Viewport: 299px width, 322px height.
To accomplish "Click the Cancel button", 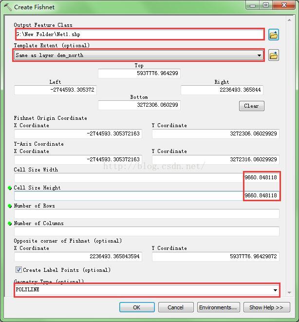I will tap(176, 307).
